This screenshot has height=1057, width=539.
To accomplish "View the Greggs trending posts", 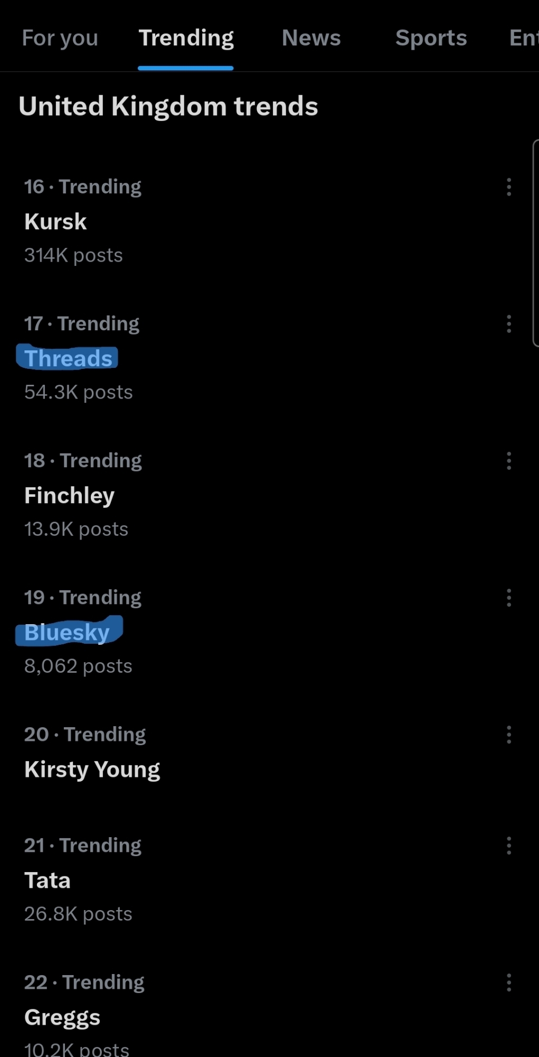I will (62, 1017).
